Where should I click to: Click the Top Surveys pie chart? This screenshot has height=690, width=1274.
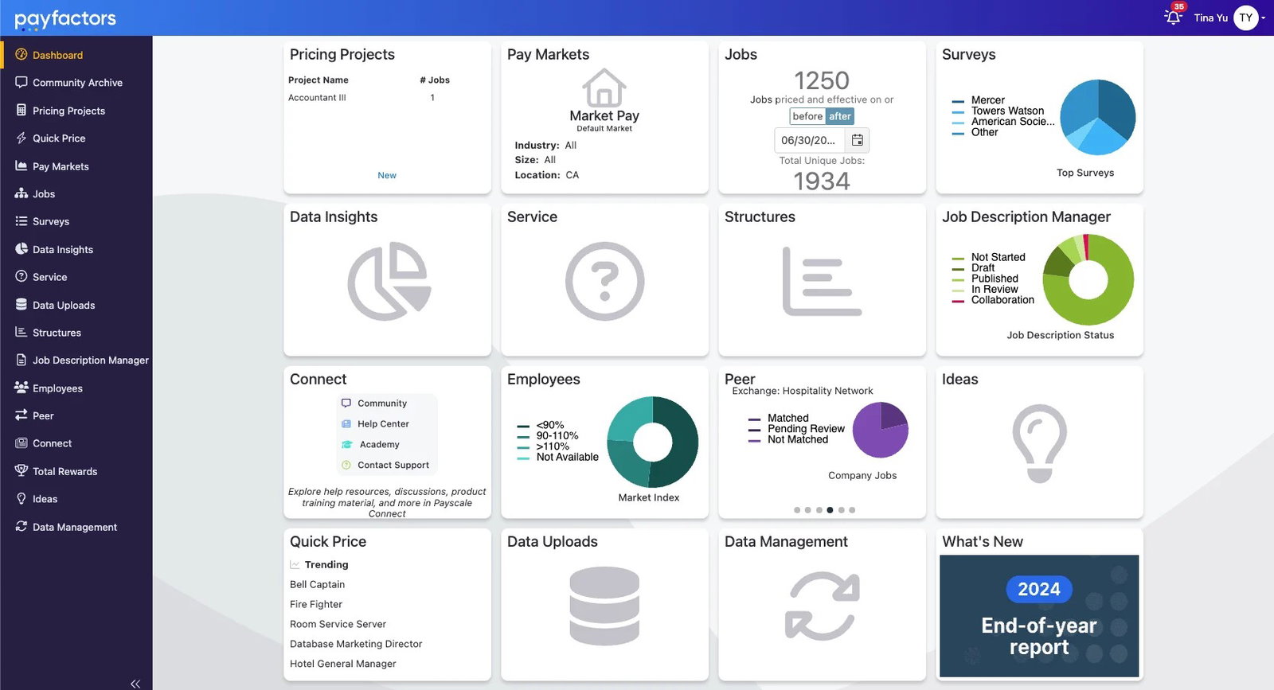coord(1098,117)
